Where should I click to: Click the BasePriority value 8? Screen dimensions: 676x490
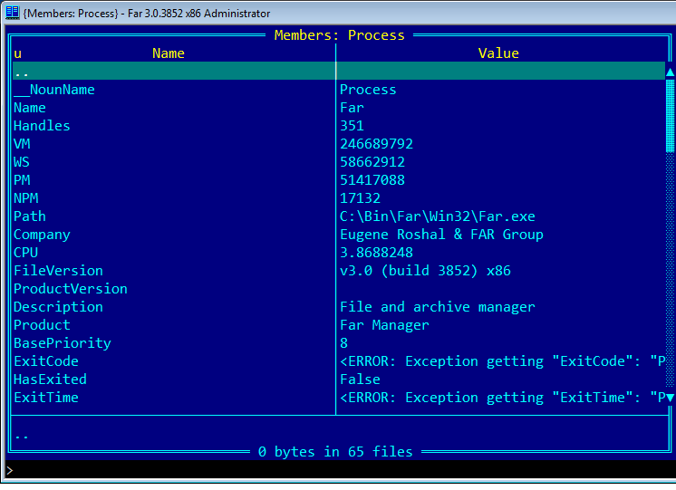pyautogui.click(x=343, y=343)
